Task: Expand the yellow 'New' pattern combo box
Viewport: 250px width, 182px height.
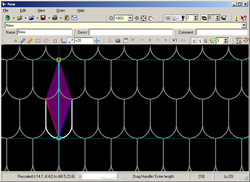Action: [x=244, y=25]
